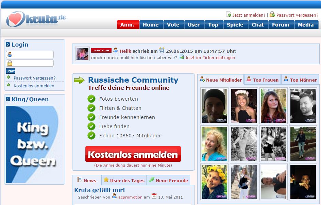The width and height of the screenshot is (321, 205).
Task: Open member photo of woman with white flower crown
Action: pyautogui.click(x=244, y=106)
